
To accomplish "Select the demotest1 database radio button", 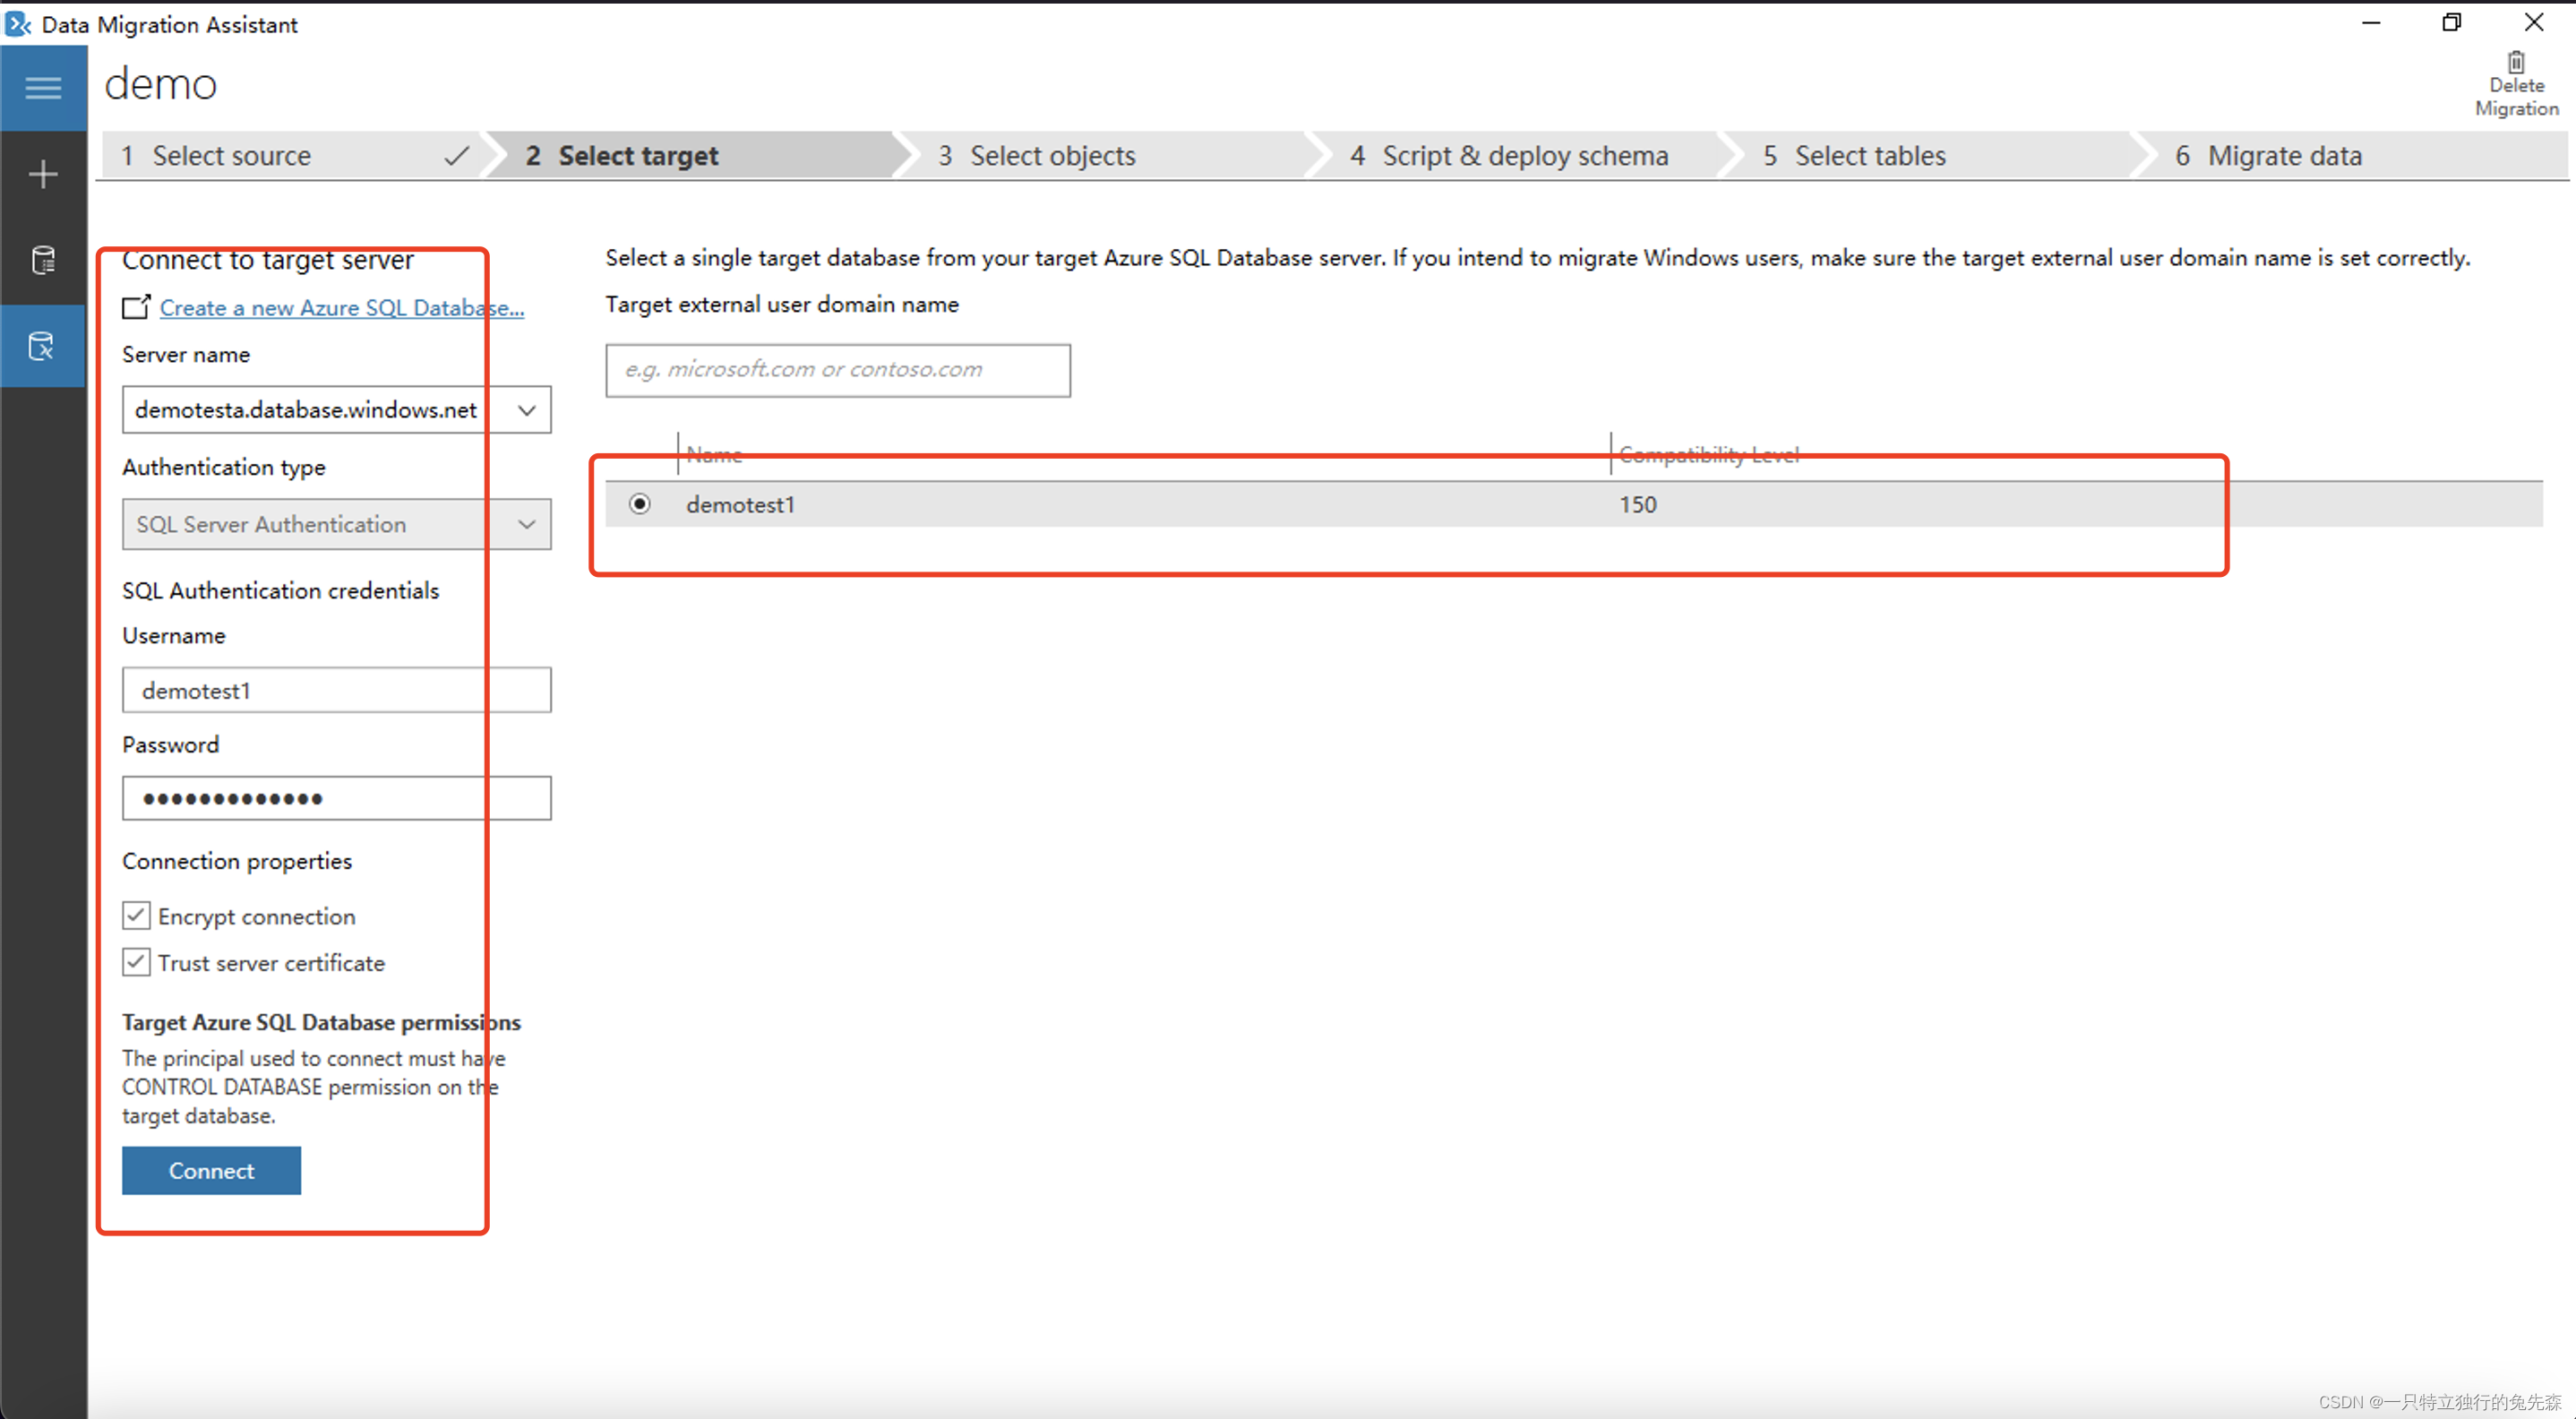I will (639, 504).
